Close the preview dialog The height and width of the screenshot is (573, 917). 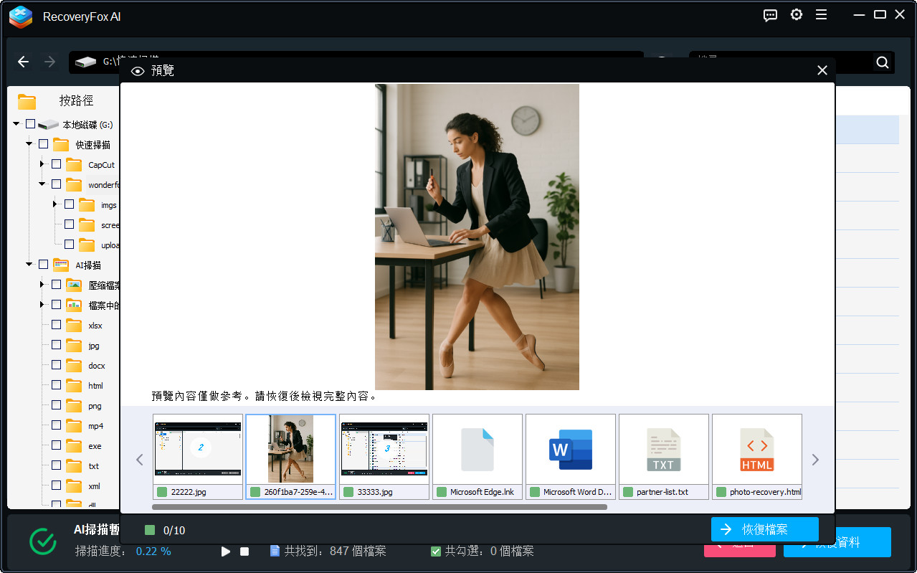[822, 70]
